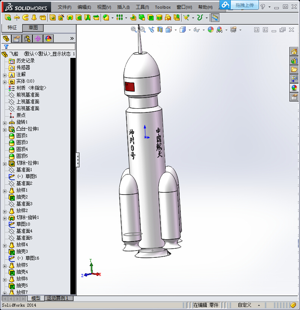
Task: Click the Instant3D toolbar icon
Action: (215, 17)
